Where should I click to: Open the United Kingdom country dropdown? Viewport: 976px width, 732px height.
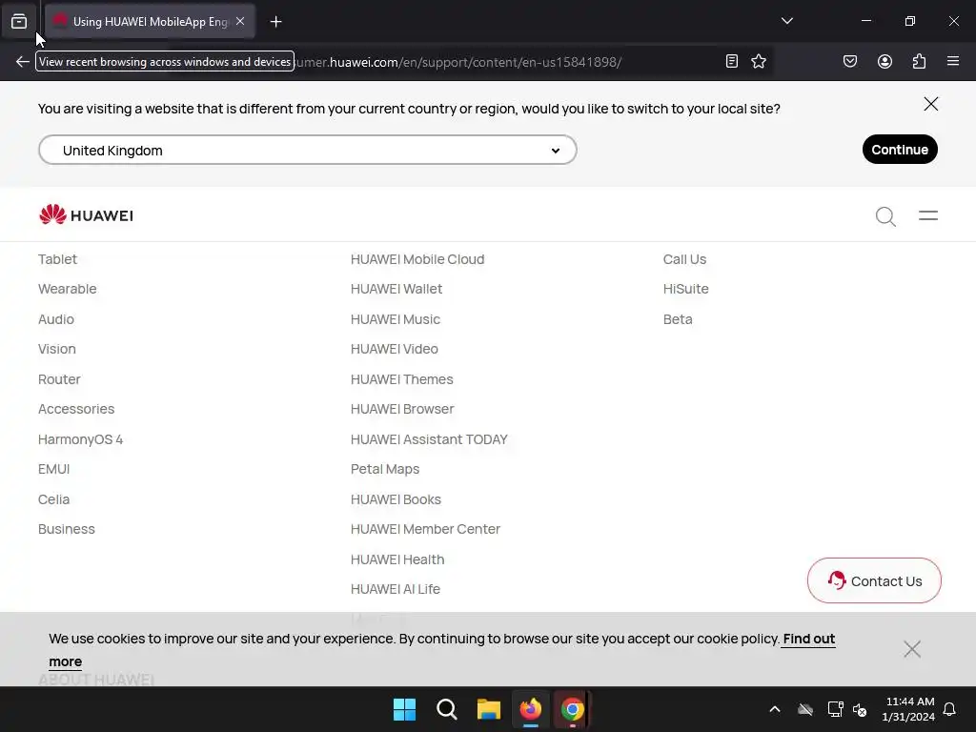[308, 150]
